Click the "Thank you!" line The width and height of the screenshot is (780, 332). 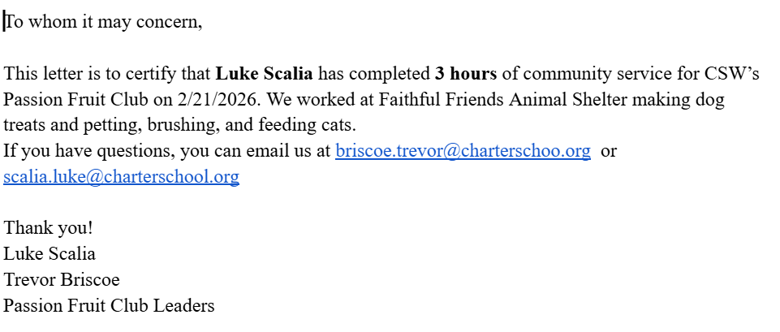click(x=48, y=228)
